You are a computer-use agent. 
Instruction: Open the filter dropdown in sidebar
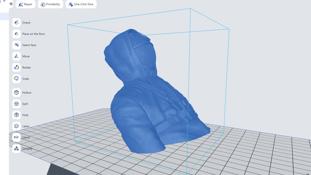pos(4,1)
